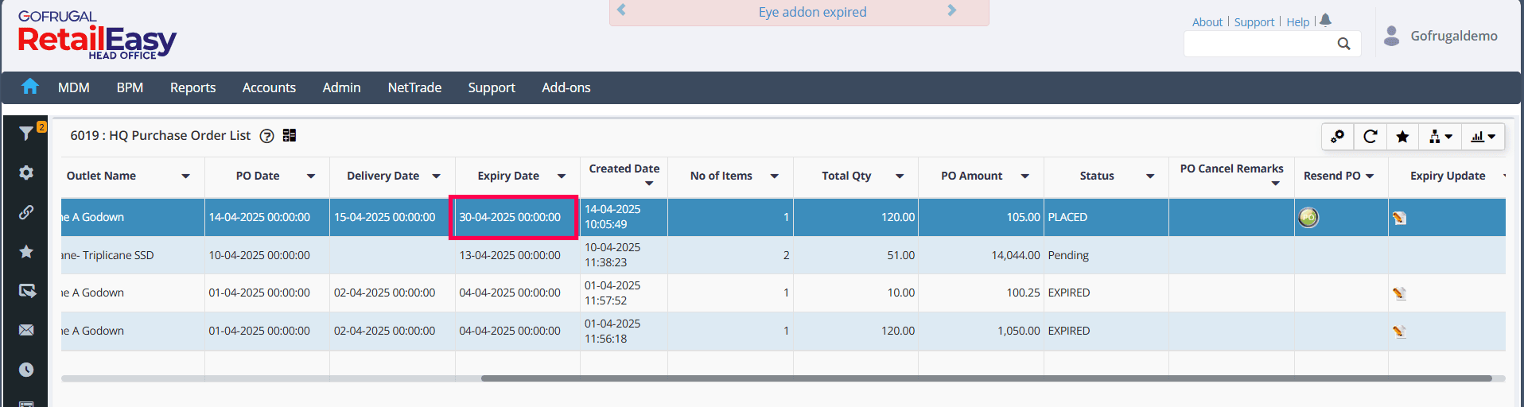Open the NetTrade menu
This screenshot has height=407, width=1524.
(x=414, y=87)
